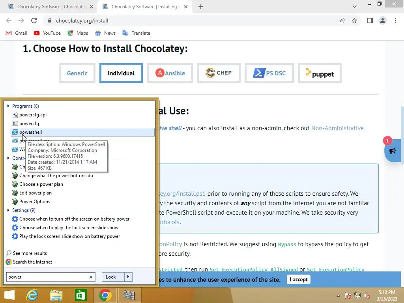This screenshot has height=303, width=404.
Task: Open the YouTube bookmark
Action: (47, 33)
